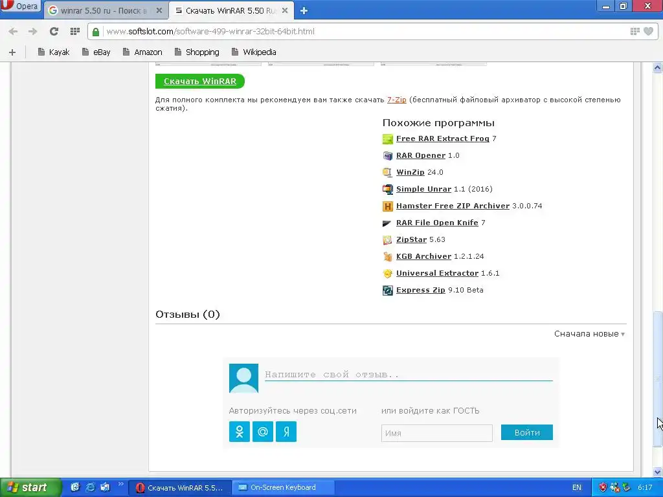663x497 pixels.
Task: Open the Simple Unrar link
Action: pos(423,189)
